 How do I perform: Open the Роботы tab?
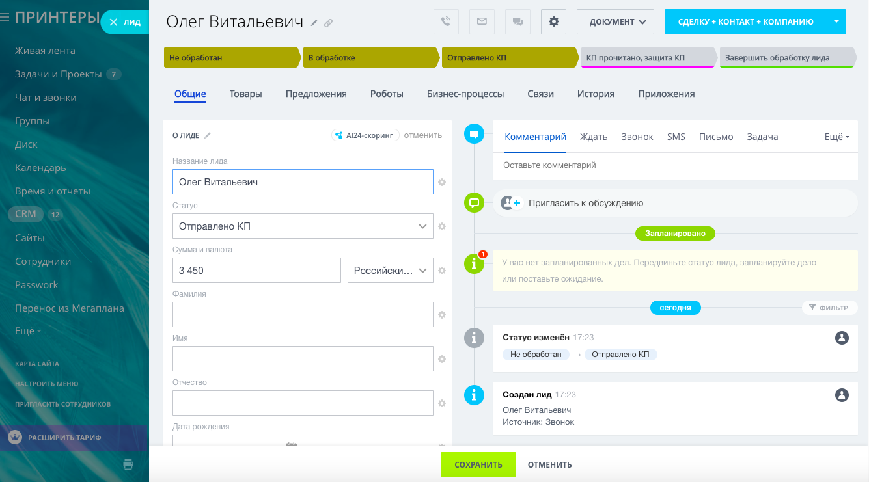[387, 94]
